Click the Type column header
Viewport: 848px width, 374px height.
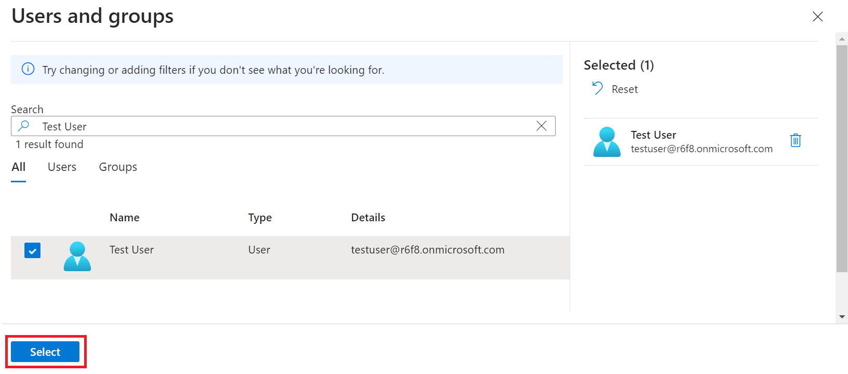pyautogui.click(x=260, y=218)
